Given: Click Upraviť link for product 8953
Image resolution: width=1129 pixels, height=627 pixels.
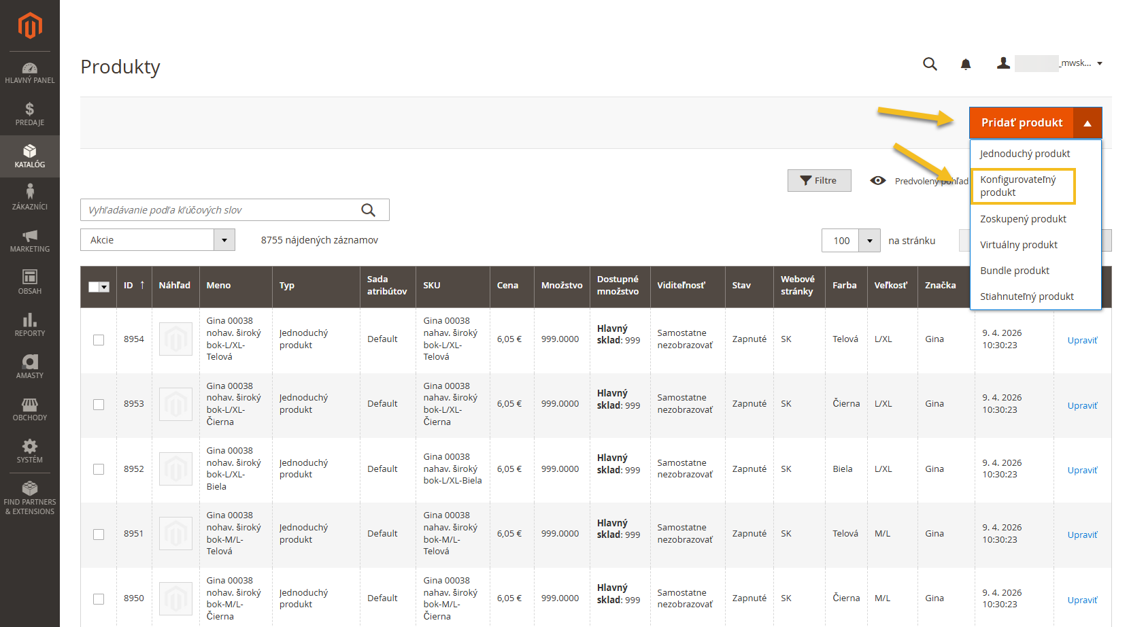Looking at the screenshot, I should pyautogui.click(x=1081, y=405).
